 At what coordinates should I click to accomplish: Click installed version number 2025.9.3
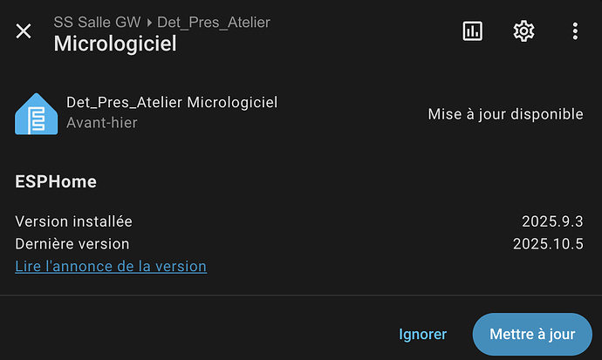(x=552, y=221)
